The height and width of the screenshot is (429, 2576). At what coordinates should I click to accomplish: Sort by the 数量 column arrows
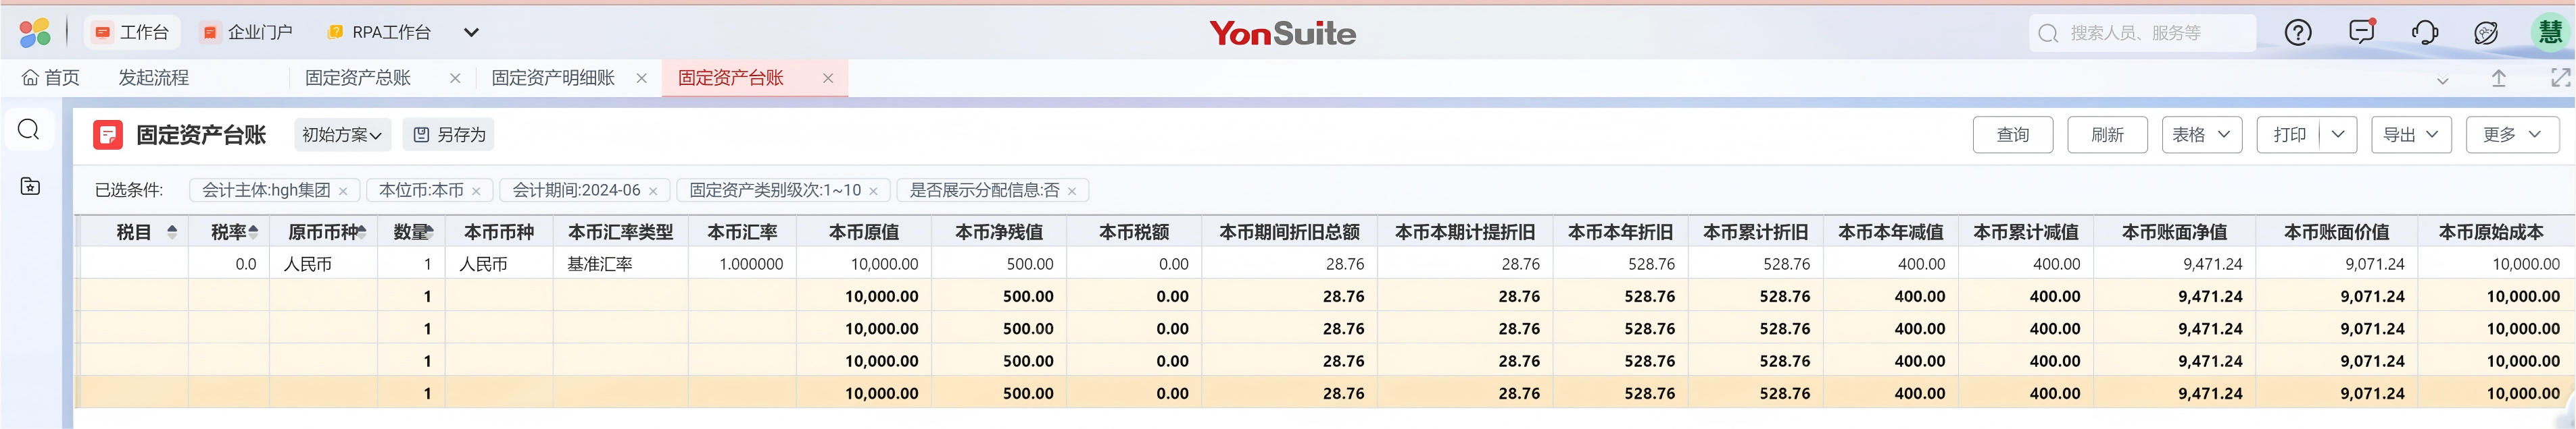pyautogui.click(x=429, y=231)
